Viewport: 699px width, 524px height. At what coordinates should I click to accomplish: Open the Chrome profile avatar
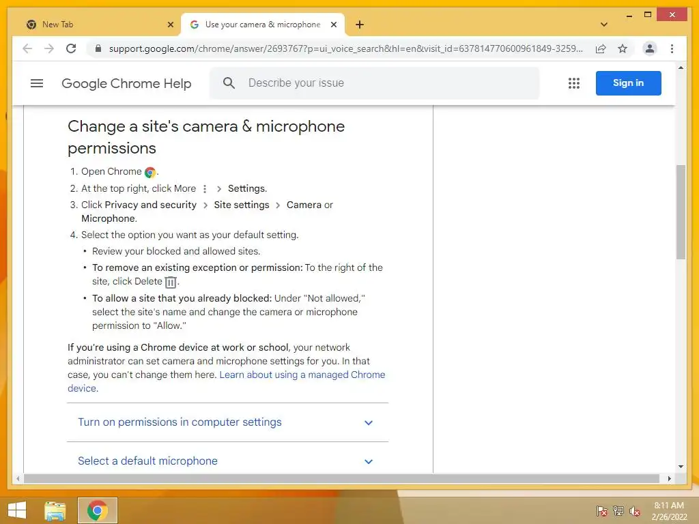click(650, 48)
